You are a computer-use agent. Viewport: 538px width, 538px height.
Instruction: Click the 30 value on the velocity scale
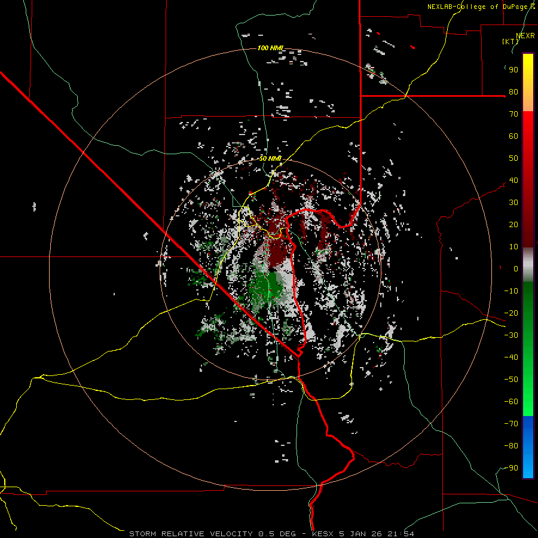[x=513, y=203]
